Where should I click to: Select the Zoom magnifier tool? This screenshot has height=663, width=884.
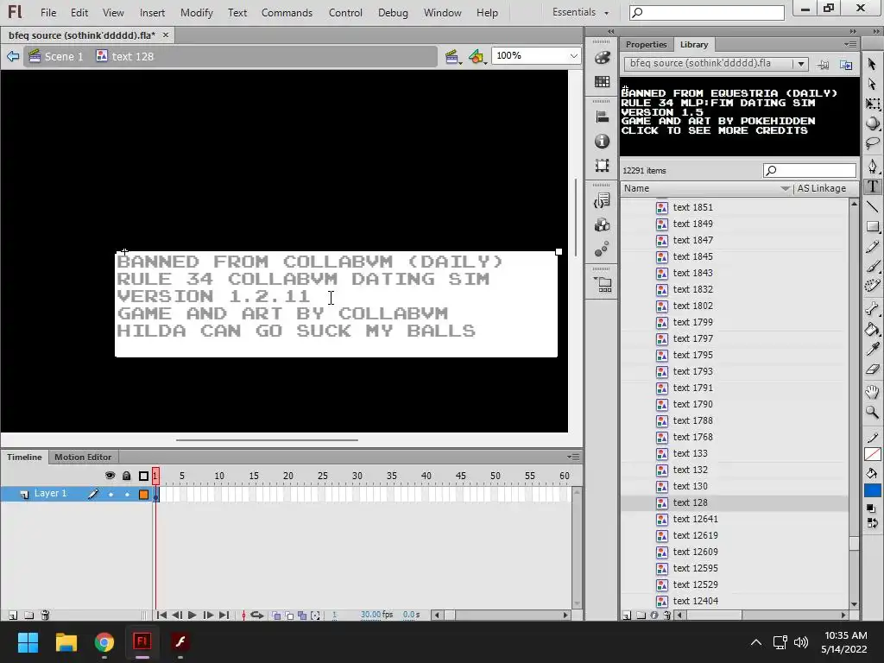(x=872, y=412)
